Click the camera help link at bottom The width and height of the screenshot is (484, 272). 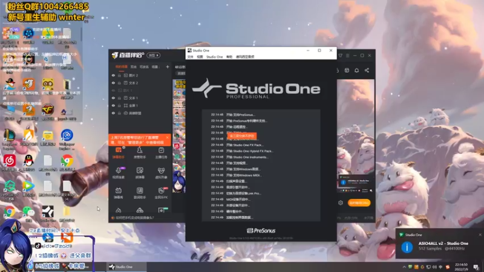tap(134, 218)
